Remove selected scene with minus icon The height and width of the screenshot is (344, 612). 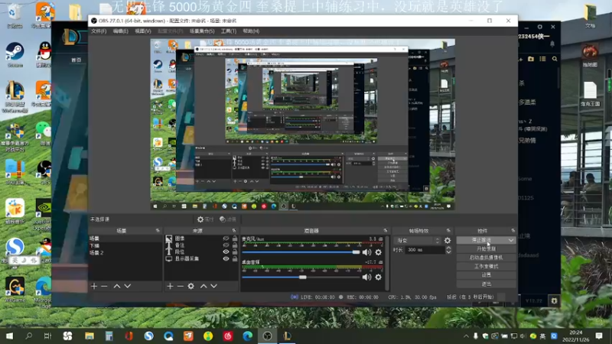104,286
